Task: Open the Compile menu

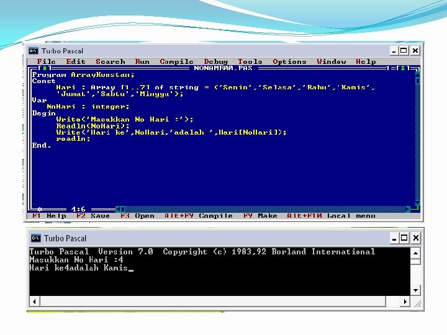Action: [x=176, y=61]
